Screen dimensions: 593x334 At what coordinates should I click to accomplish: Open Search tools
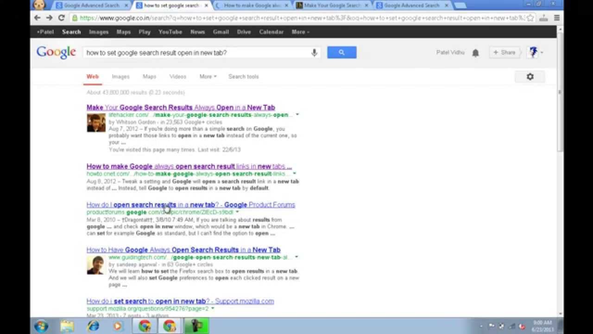[x=244, y=77]
